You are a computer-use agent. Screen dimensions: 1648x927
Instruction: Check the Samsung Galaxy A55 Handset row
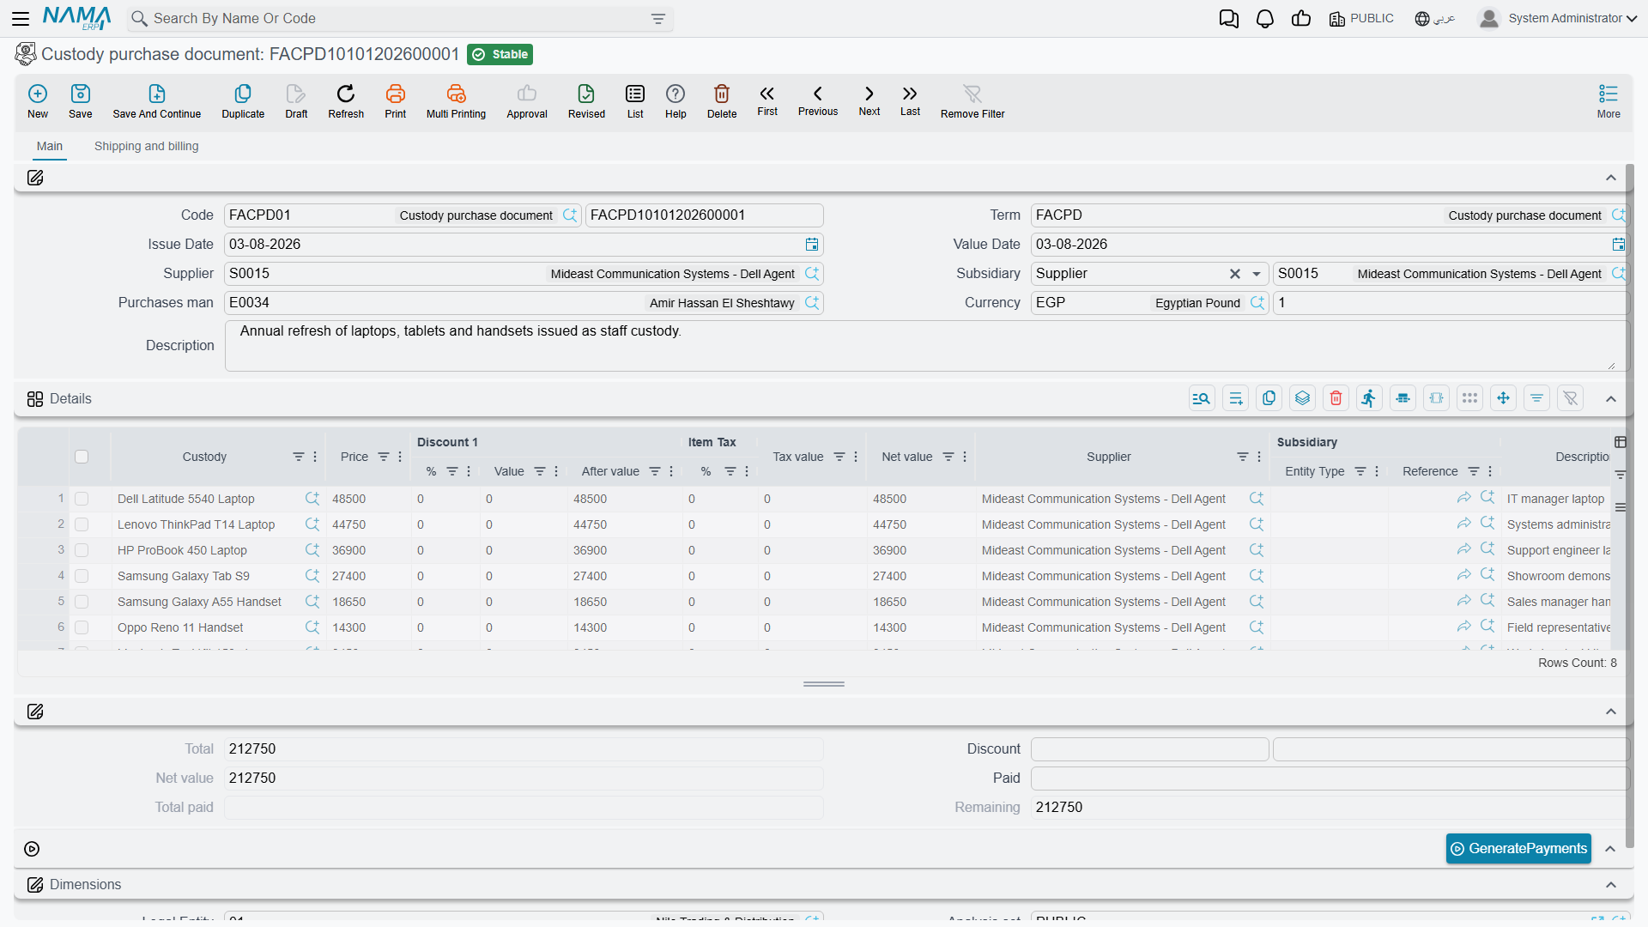82,602
